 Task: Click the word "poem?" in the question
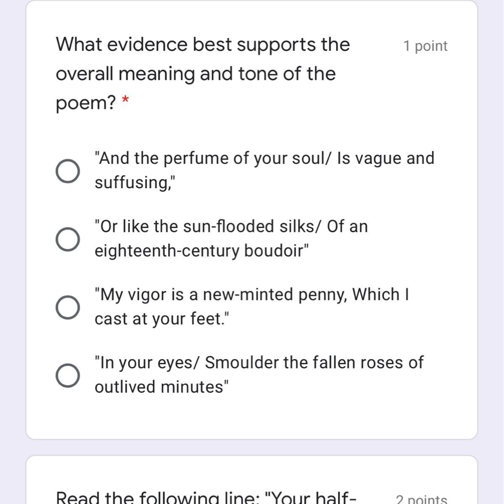click(86, 102)
